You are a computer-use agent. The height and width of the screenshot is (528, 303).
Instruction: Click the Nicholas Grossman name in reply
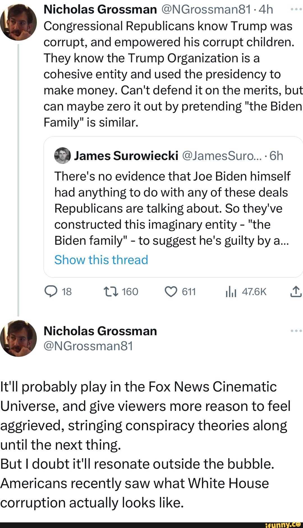coord(100,331)
